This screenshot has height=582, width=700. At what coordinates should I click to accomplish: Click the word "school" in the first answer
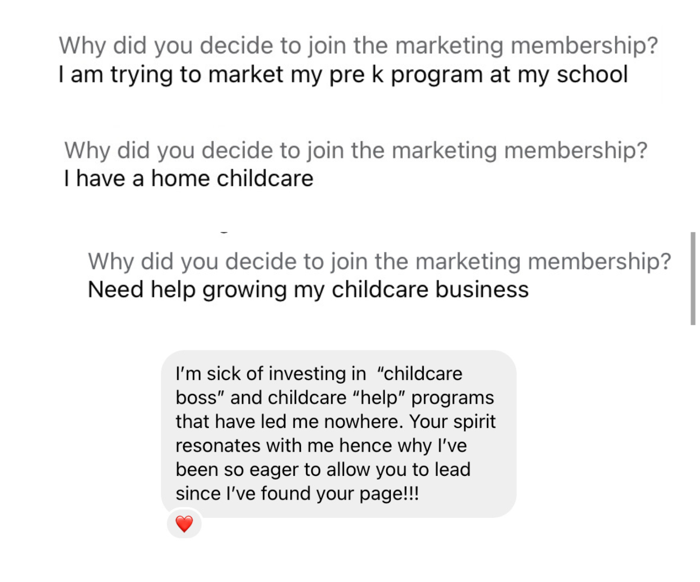[592, 74]
